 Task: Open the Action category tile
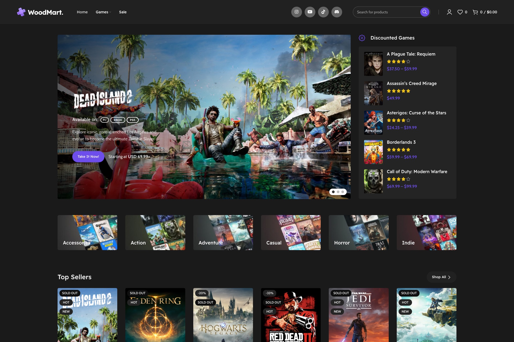click(x=155, y=232)
